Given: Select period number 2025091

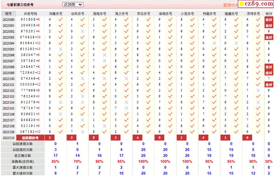Looking at the screenshot, I should [x=9, y=25].
